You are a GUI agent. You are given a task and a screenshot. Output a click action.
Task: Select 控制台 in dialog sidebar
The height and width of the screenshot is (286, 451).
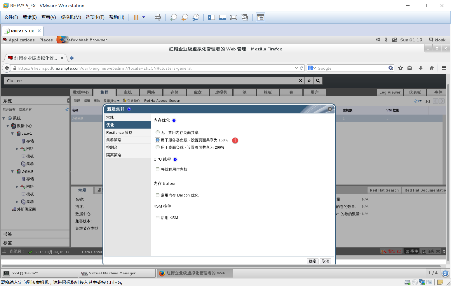128,148
